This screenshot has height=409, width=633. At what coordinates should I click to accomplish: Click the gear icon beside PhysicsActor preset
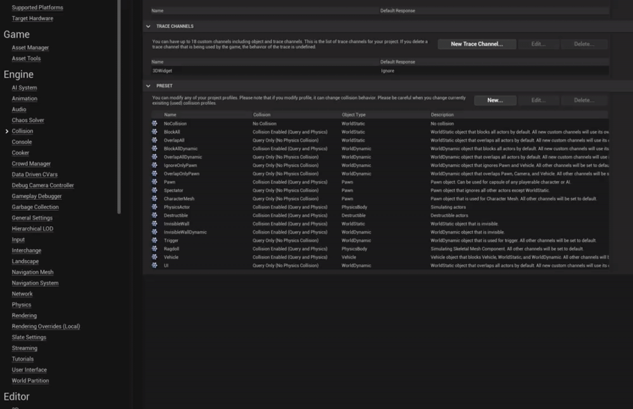[x=154, y=207]
